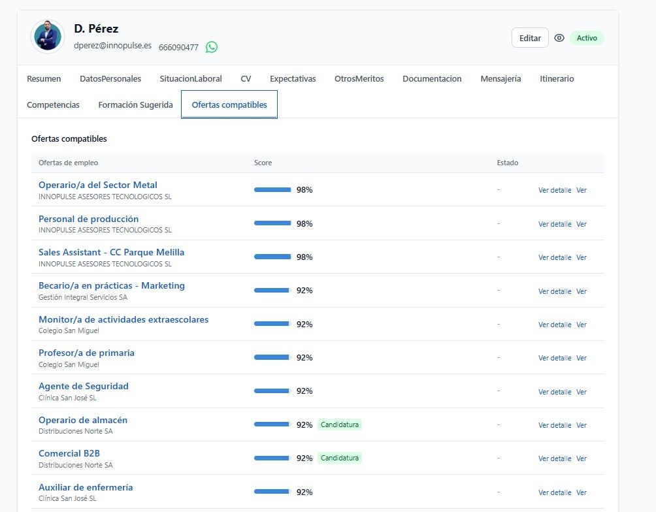Click the score bar for Auxiliar de enfermería
The image size is (656, 512).
coord(272,492)
